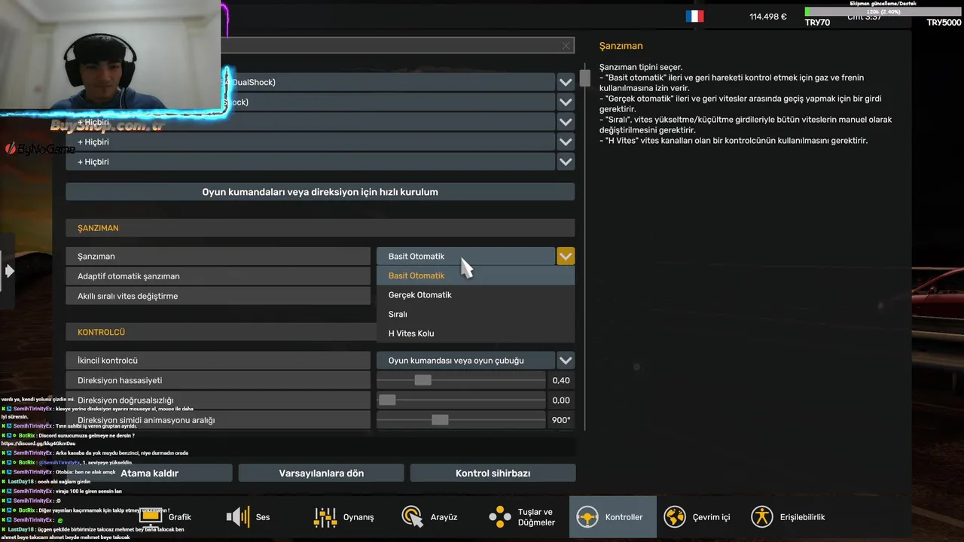Expand the second controller row dropdown arrow
The height and width of the screenshot is (542, 964).
pos(566,102)
